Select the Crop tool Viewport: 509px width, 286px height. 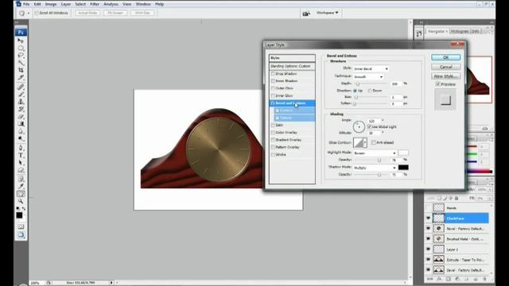pyautogui.click(x=21, y=70)
